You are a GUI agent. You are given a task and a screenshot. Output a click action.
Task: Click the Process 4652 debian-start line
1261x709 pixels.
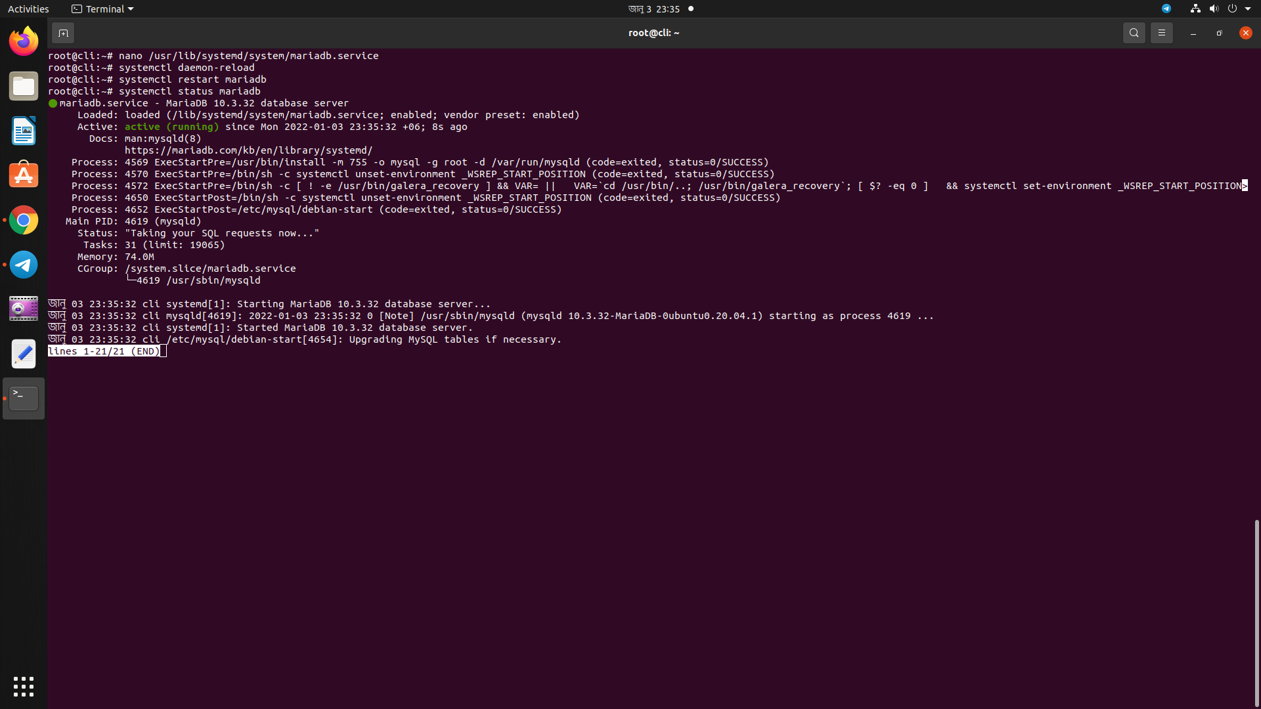click(x=317, y=209)
